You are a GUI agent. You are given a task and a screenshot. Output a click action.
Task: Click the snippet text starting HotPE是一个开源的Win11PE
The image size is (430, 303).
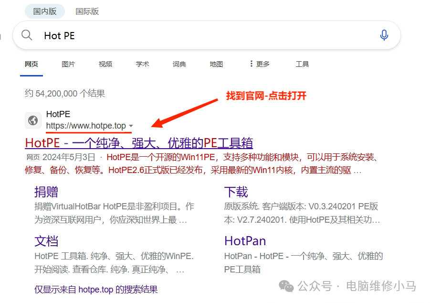click(x=201, y=163)
